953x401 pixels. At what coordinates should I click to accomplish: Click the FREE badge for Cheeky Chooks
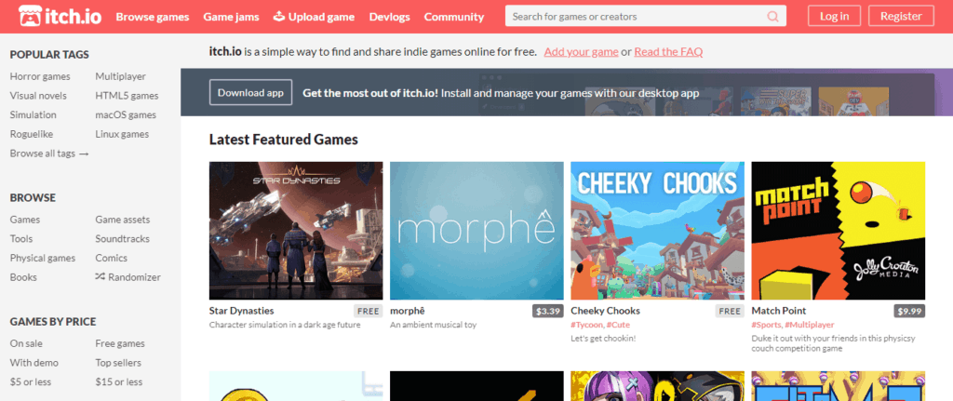tap(730, 311)
